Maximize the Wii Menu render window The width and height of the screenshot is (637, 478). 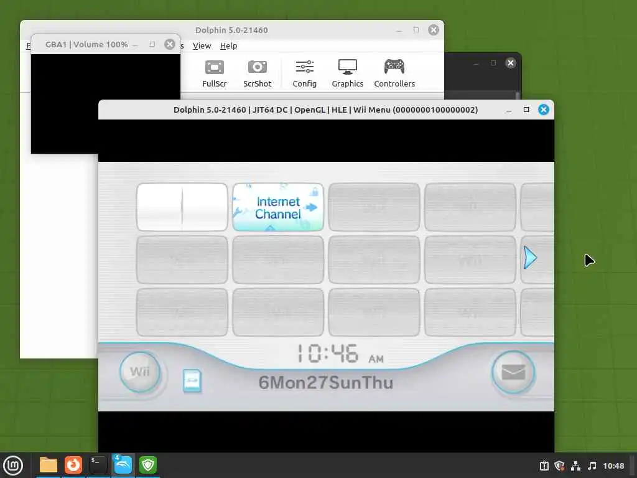coord(526,110)
